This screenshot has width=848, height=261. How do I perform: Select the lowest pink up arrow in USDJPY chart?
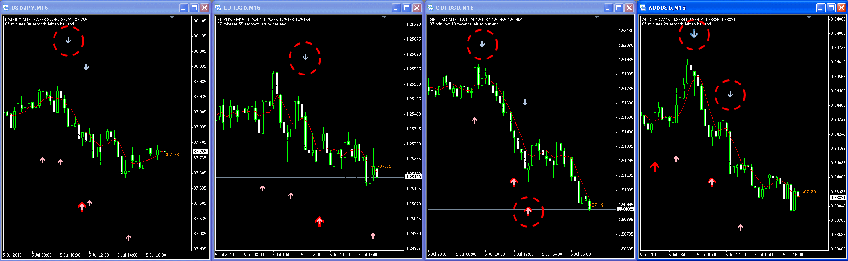129,238
